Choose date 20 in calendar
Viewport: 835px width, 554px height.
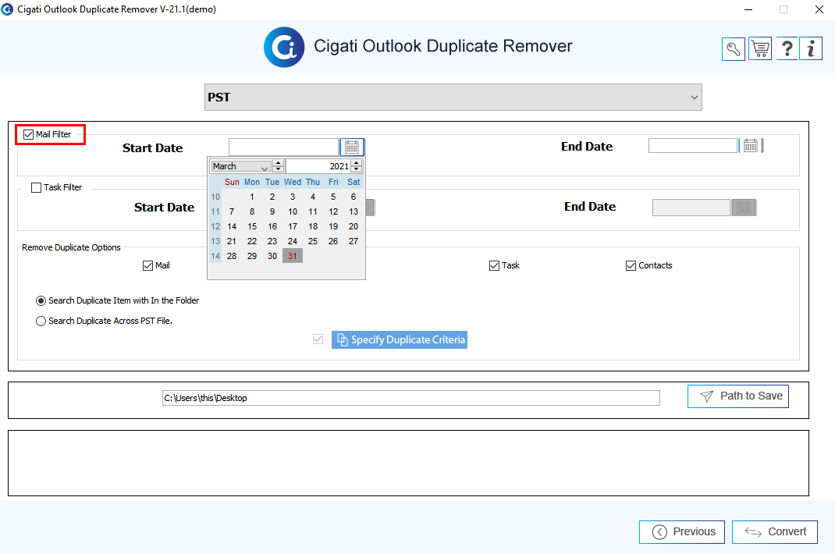click(x=353, y=226)
